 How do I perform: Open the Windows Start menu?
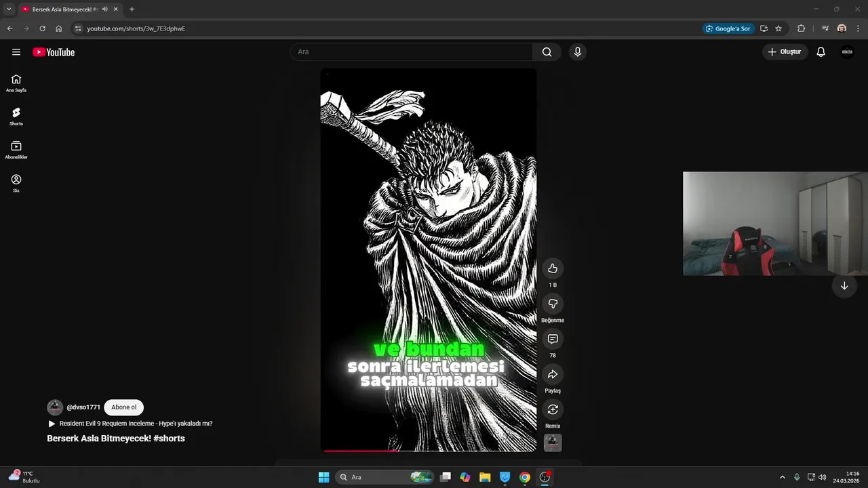[324, 477]
